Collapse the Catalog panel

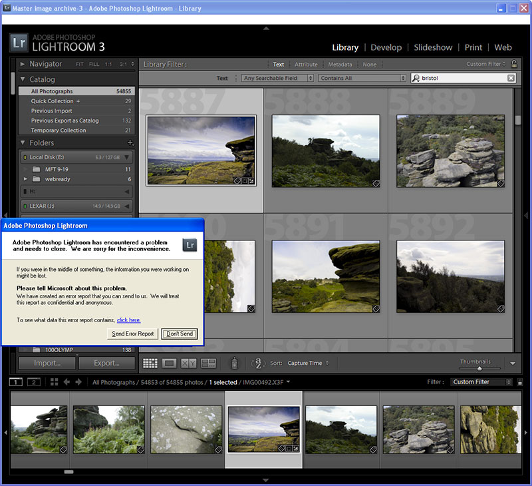tap(23, 79)
